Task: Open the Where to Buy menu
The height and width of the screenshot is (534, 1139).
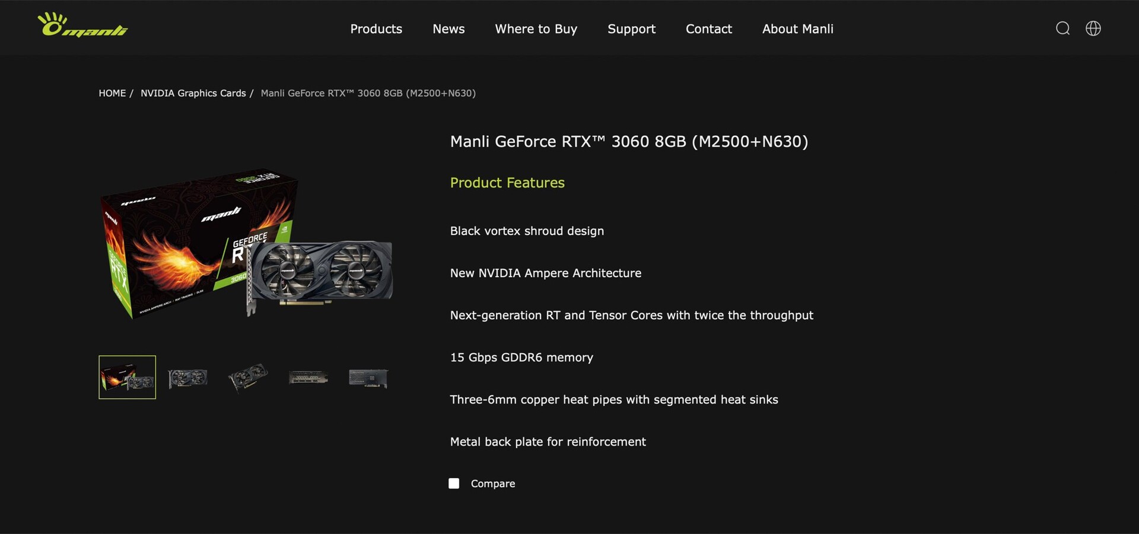Action: pos(536,29)
